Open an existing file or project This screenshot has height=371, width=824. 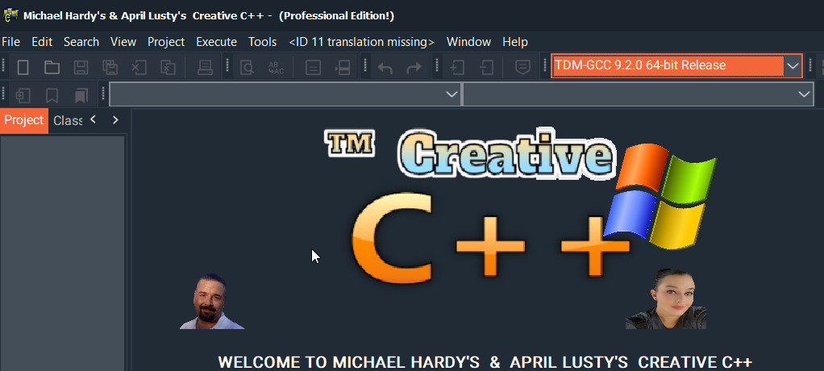52,67
